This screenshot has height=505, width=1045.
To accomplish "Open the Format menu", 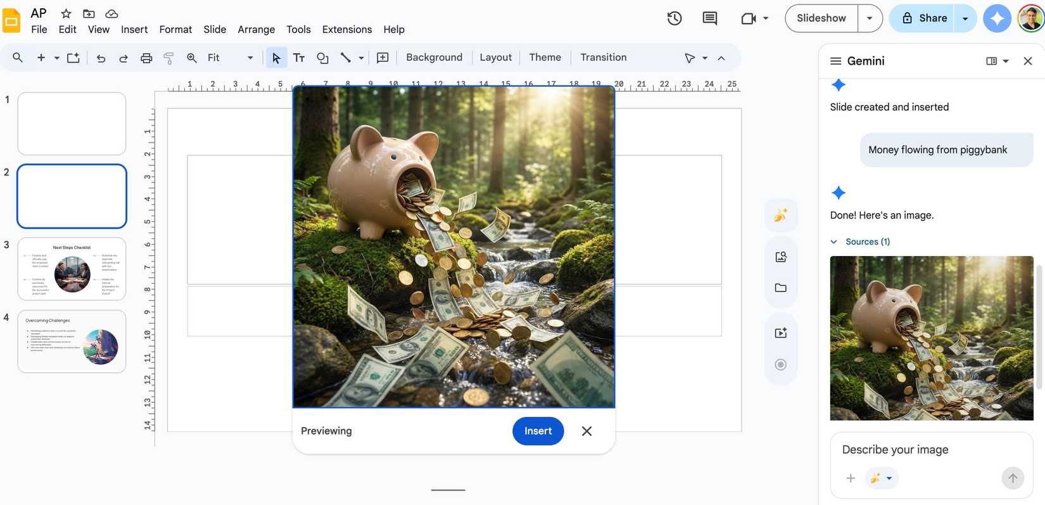I will (x=175, y=29).
